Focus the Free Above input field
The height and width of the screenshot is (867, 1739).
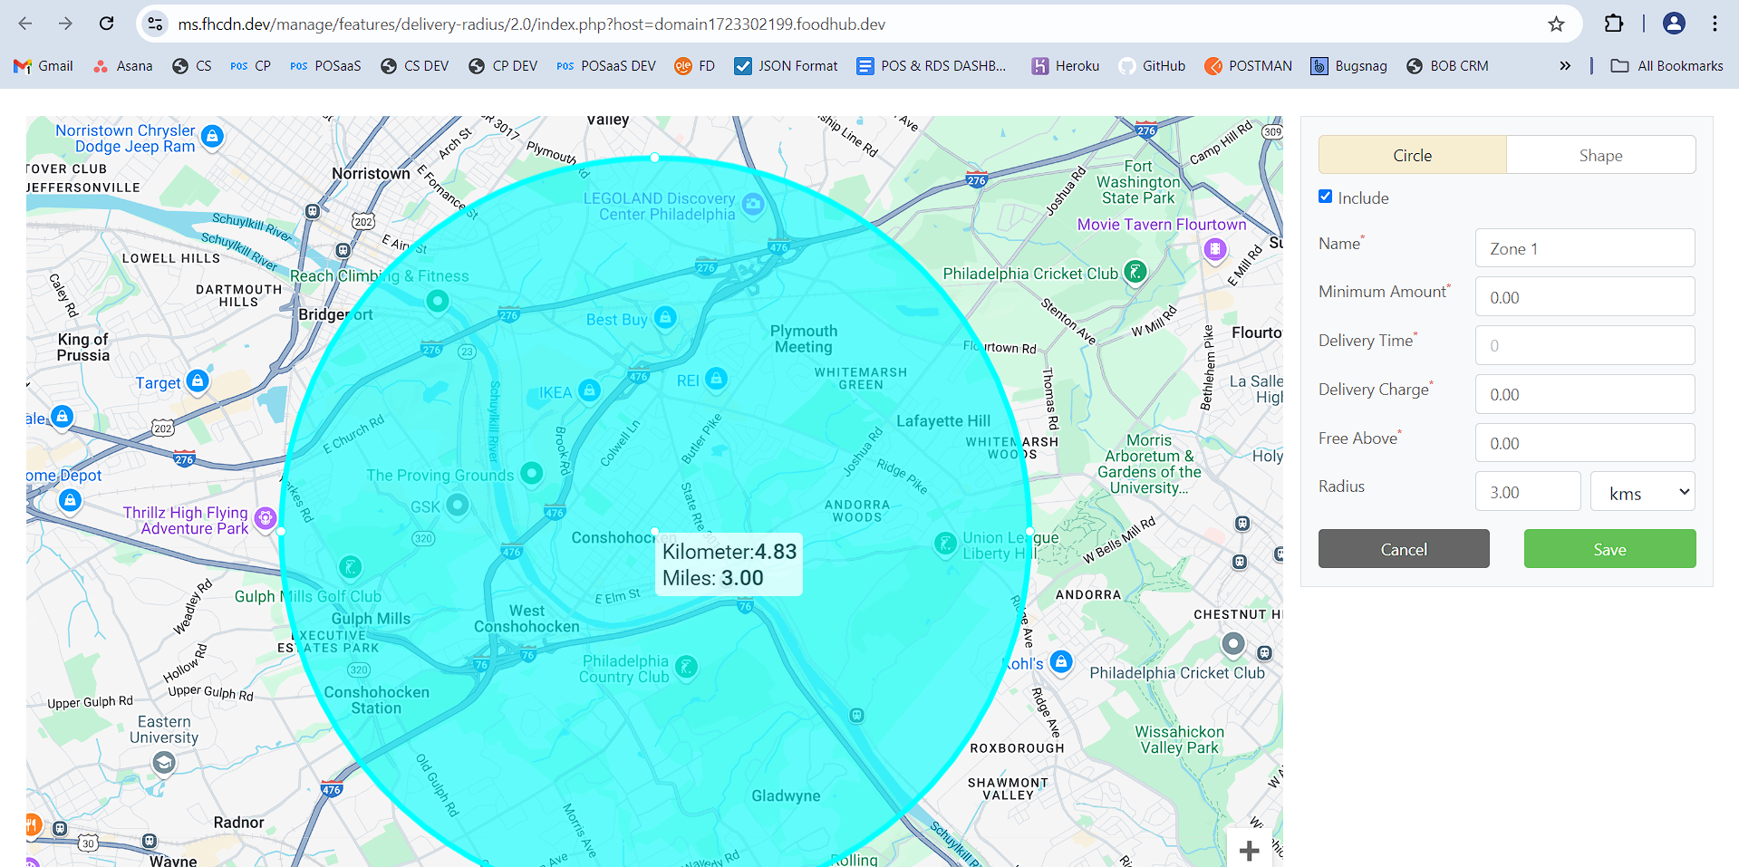click(1585, 443)
